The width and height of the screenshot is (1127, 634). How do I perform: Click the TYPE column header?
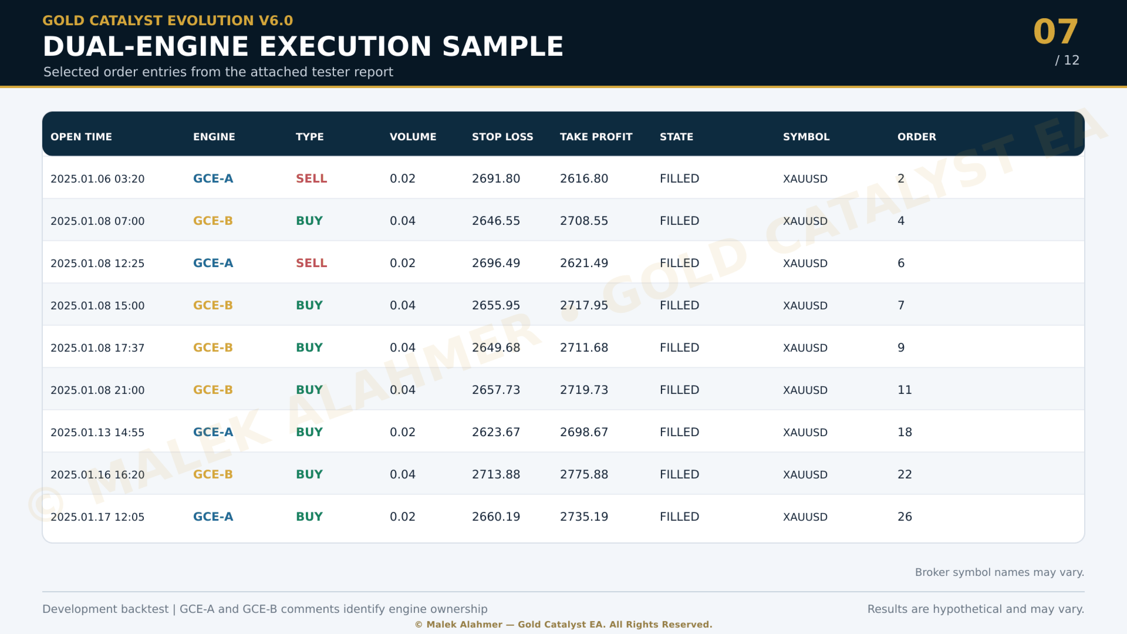pos(310,137)
